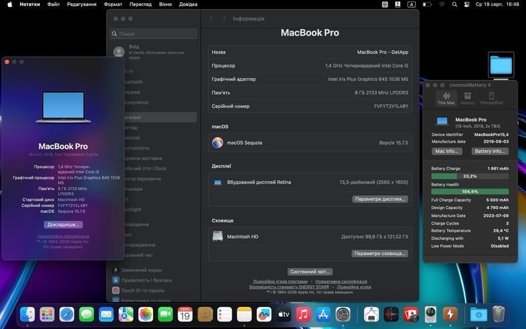Open the Довідка menu
This screenshot has height=329, width=526.
pos(188,4)
